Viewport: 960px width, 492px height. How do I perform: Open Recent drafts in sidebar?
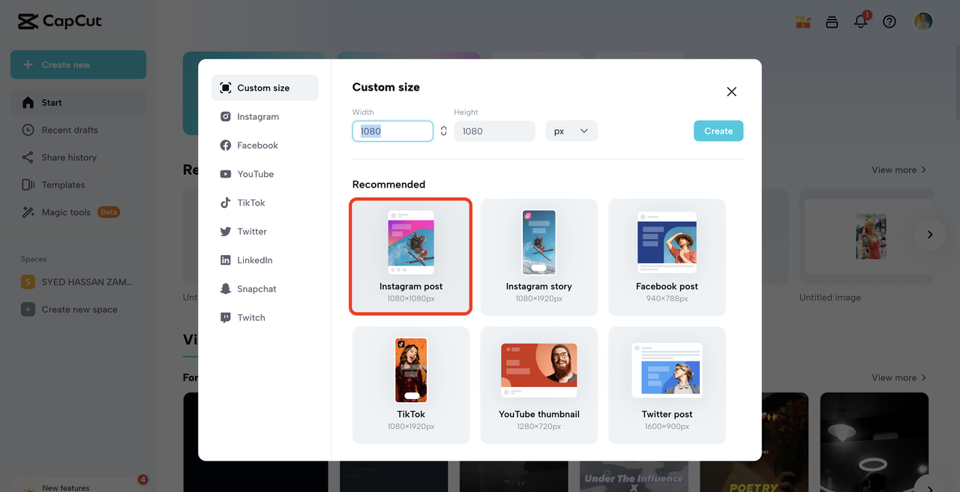(78, 130)
